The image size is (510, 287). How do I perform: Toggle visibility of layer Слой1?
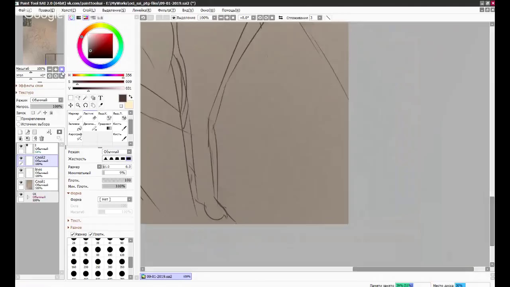[21, 182]
